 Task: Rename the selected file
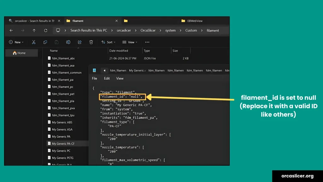[x=68, y=42]
